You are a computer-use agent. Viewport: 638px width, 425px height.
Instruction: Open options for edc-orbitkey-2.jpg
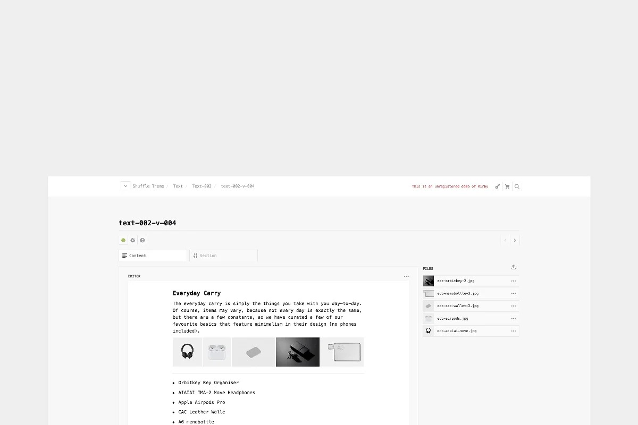point(513,281)
